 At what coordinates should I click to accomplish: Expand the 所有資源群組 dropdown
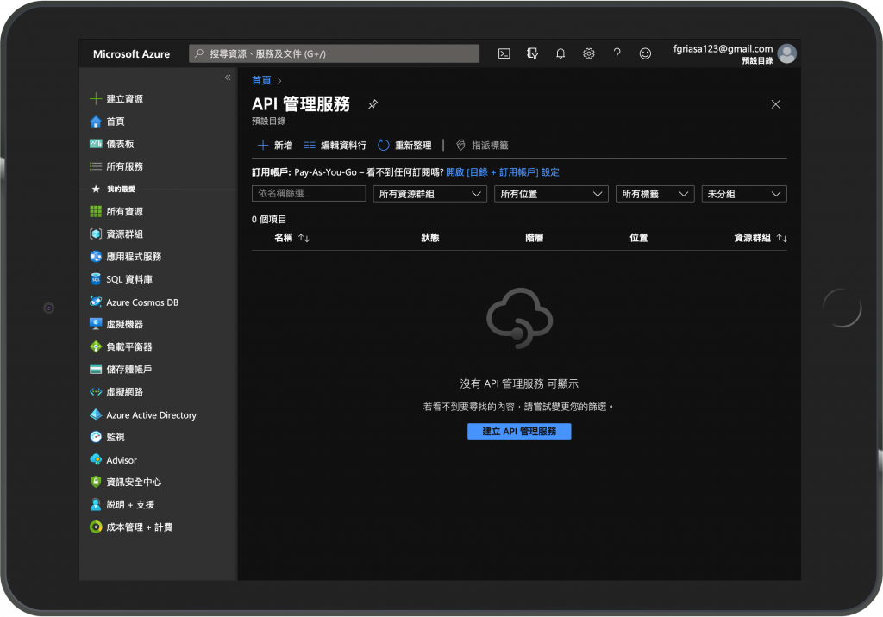(429, 194)
